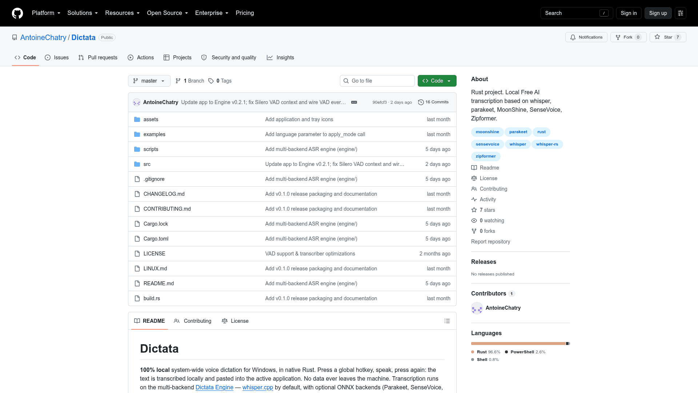
Task: Click the branch icon beside 1 Branch
Action: [178, 81]
